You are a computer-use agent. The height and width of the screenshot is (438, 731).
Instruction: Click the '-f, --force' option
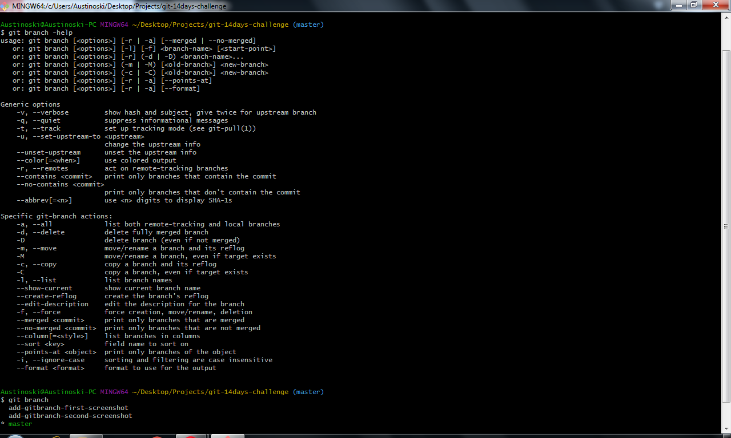(38, 312)
